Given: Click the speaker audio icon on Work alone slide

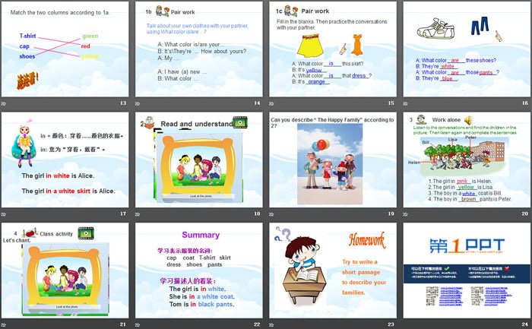Looking at the screenshot, I should point(468,120).
